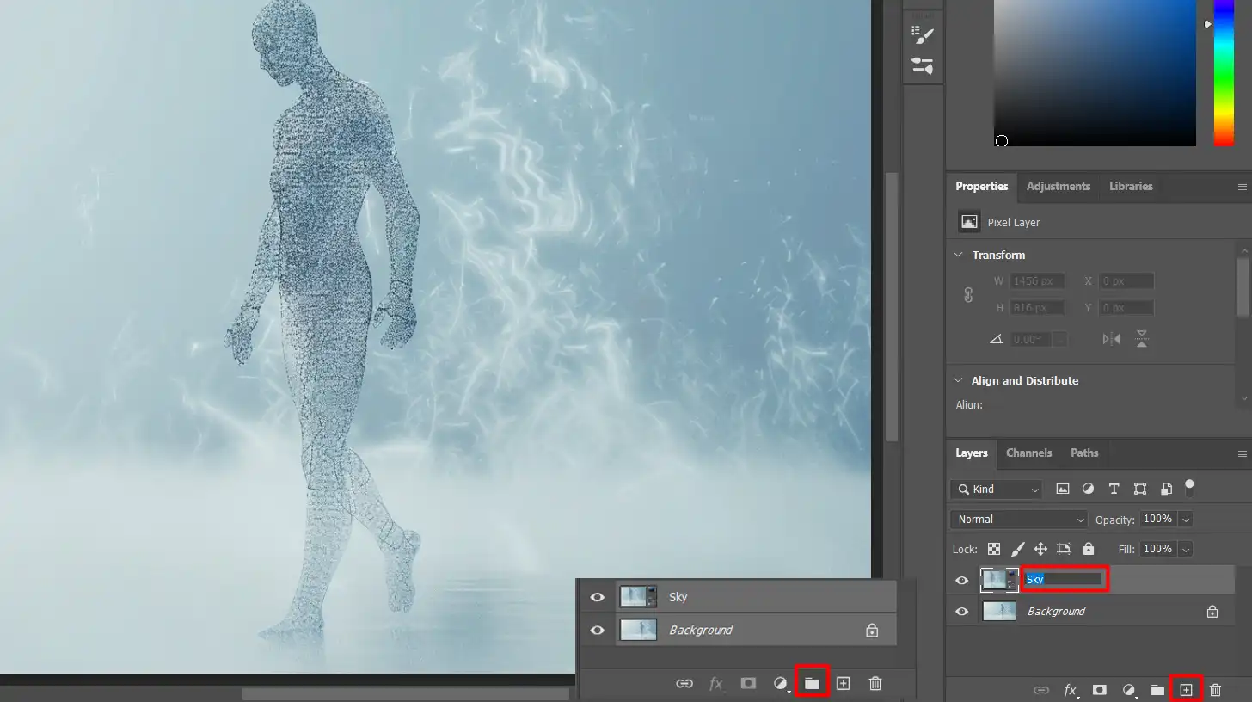Screen dimensions: 1252x702
Task: Collapse the Transform section
Action: [x=960, y=255]
